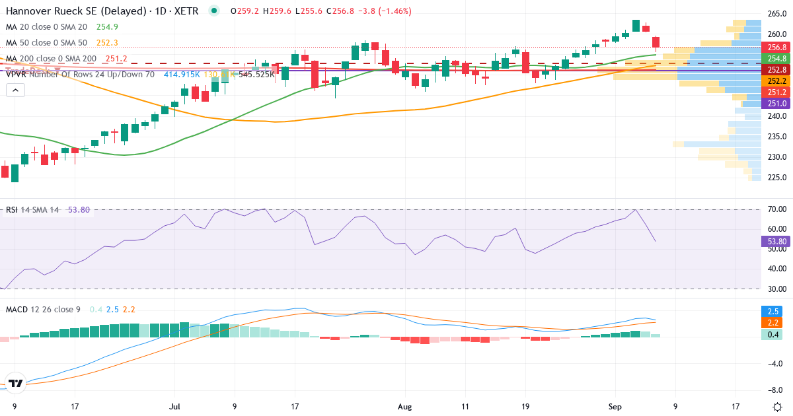Open chart settings gear at bottom right
The height and width of the screenshot is (416, 793).
pyautogui.click(x=777, y=407)
